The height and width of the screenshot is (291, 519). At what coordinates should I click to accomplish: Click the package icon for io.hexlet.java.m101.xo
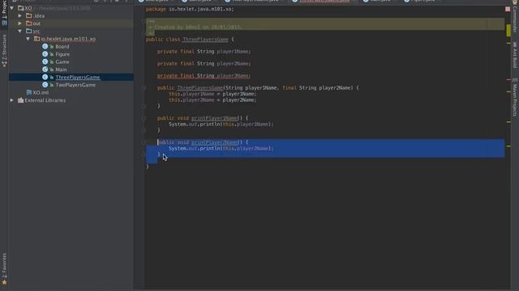(x=36, y=39)
